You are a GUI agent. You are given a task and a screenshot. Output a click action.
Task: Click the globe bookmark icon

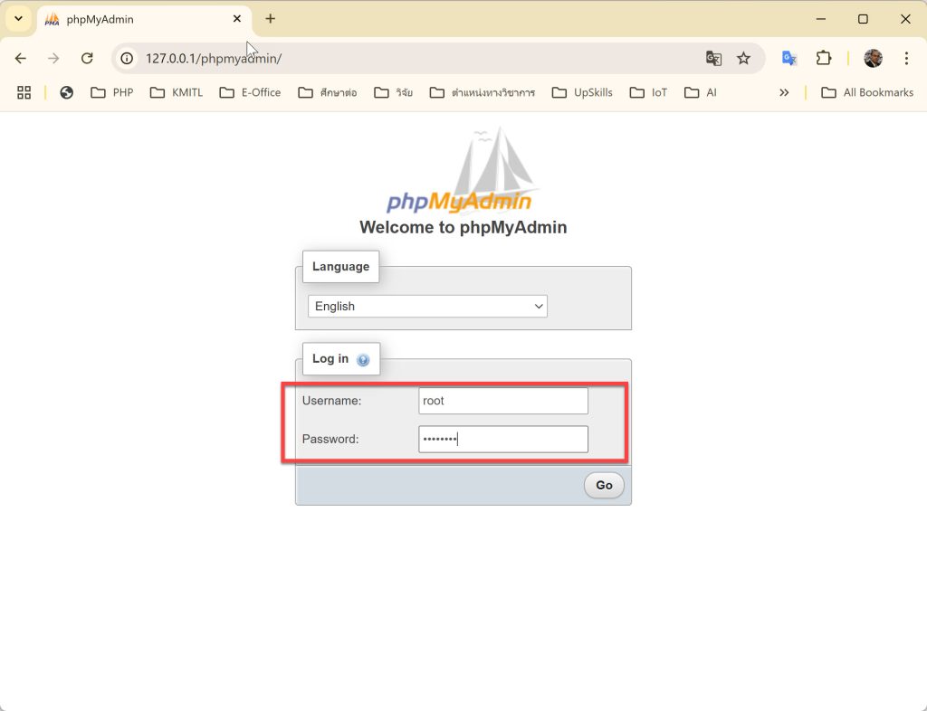point(66,92)
